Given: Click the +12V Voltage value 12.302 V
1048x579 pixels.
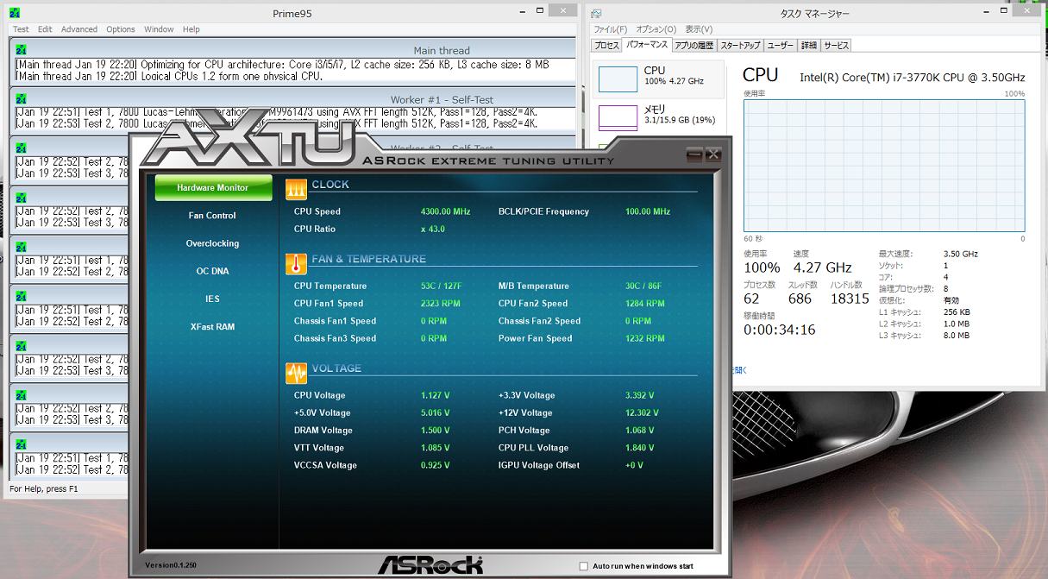Looking at the screenshot, I should [x=643, y=412].
